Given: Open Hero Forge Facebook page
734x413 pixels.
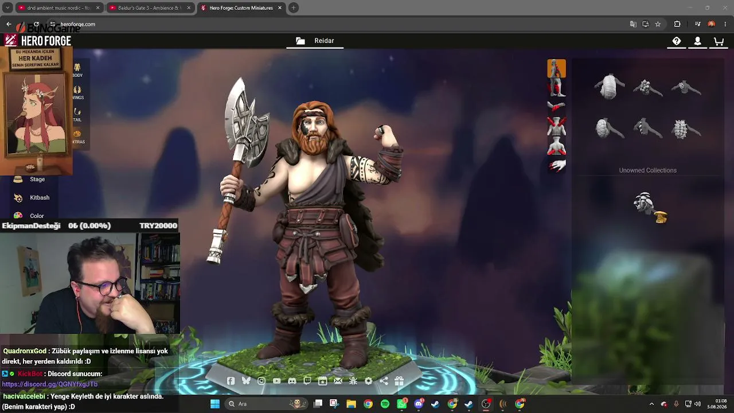Looking at the screenshot, I should coord(231,381).
